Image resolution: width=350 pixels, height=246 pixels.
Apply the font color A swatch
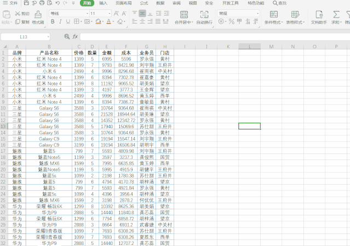(108, 22)
